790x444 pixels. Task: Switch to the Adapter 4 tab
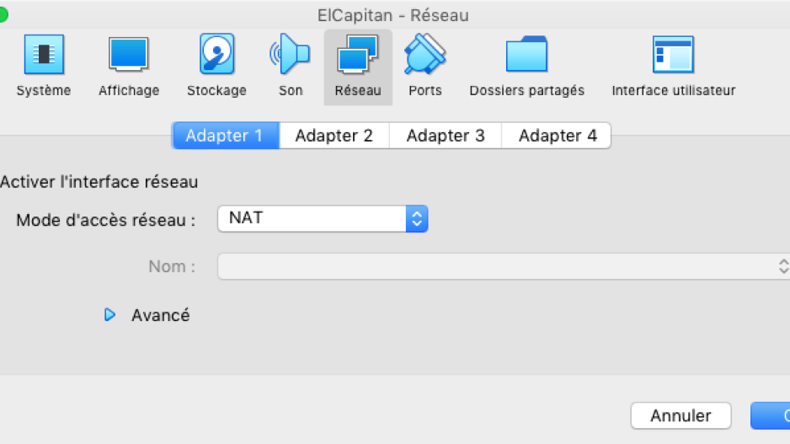pos(557,136)
